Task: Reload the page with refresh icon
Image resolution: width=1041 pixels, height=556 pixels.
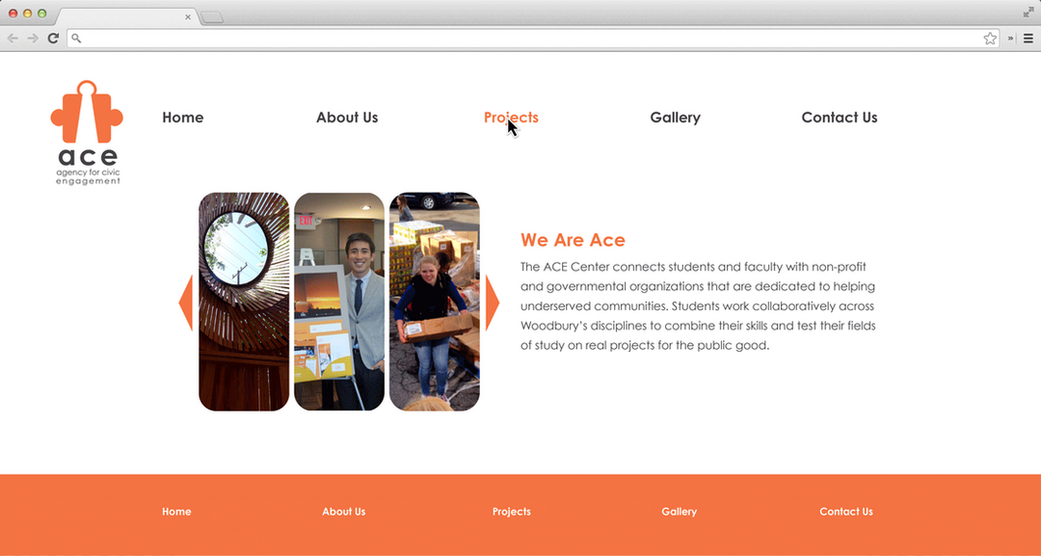Action: [53, 39]
